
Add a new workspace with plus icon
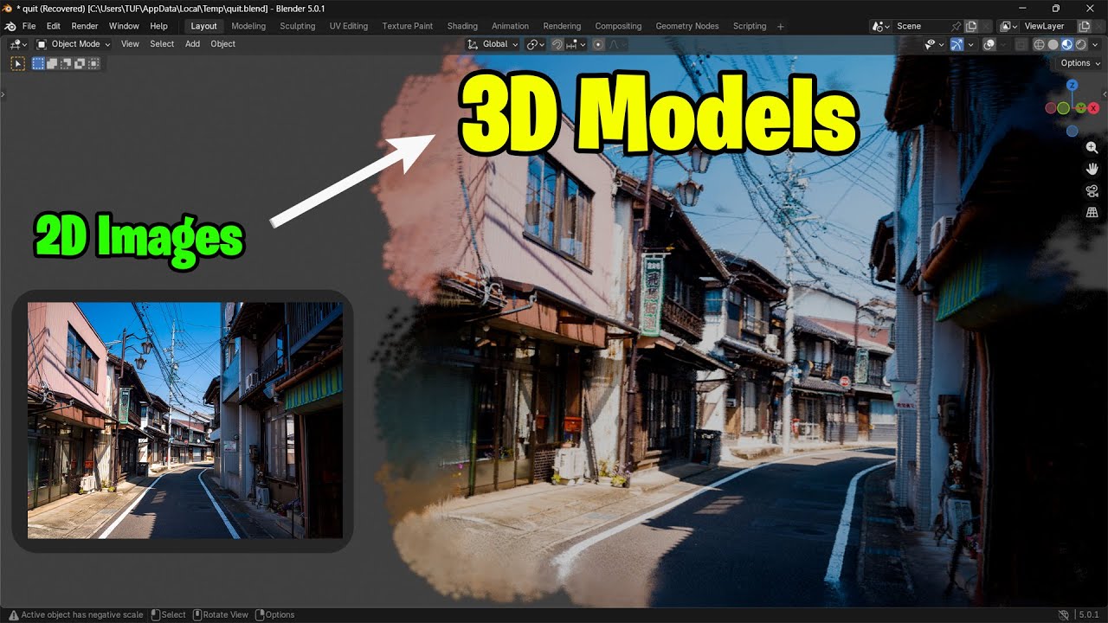780,26
